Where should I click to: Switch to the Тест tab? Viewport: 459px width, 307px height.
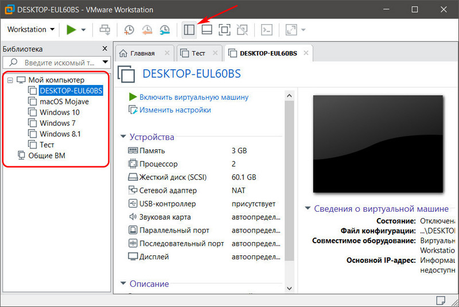click(x=198, y=53)
